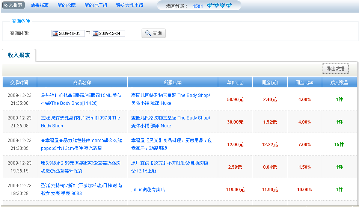Open 我的推广组 section

[96, 5]
